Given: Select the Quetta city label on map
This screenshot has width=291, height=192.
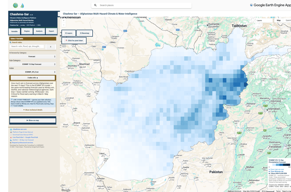Looking at the screenshot, I should [x=186, y=167].
